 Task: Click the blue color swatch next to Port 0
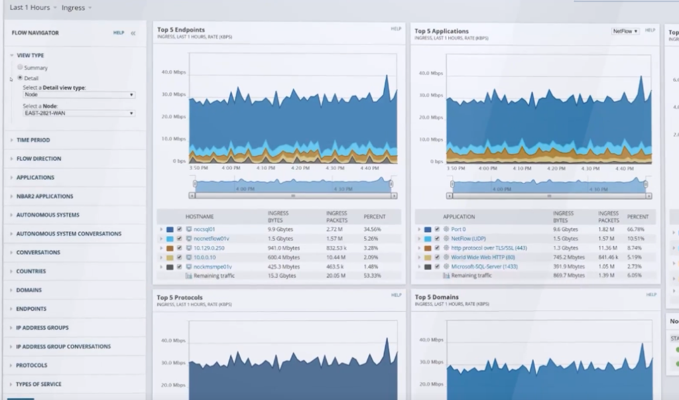coord(428,230)
